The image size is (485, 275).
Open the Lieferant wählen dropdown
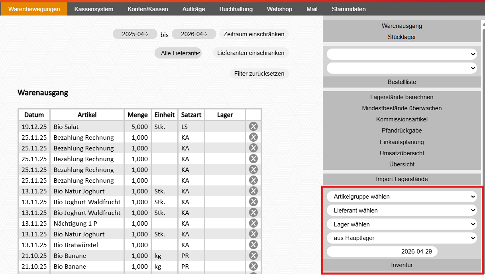(x=402, y=211)
